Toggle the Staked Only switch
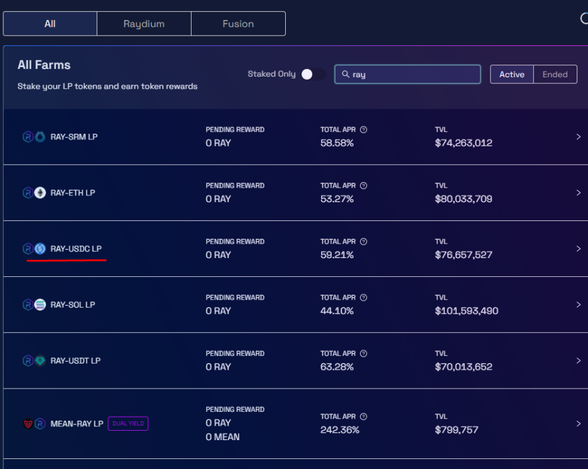 313,74
